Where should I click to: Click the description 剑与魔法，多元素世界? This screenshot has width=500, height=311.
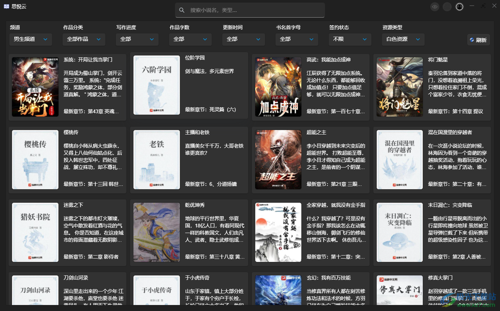click(209, 71)
